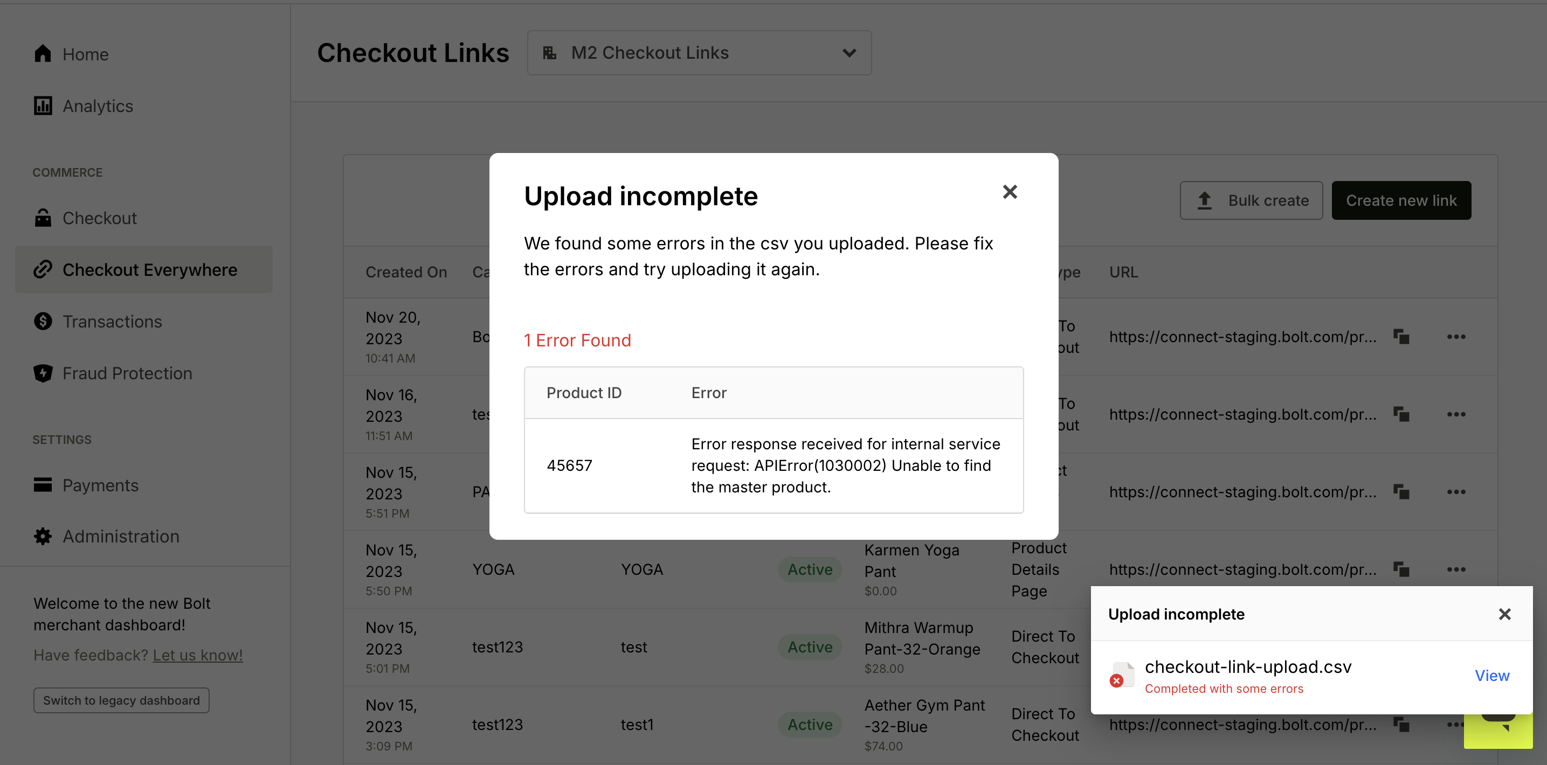The height and width of the screenshot is (765, 1547).
Task: Open Analytics in sidebar
Action: (x=98, y=106)
